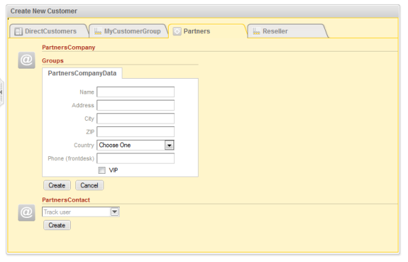Click the Cancel button

[x=89, y=185]
